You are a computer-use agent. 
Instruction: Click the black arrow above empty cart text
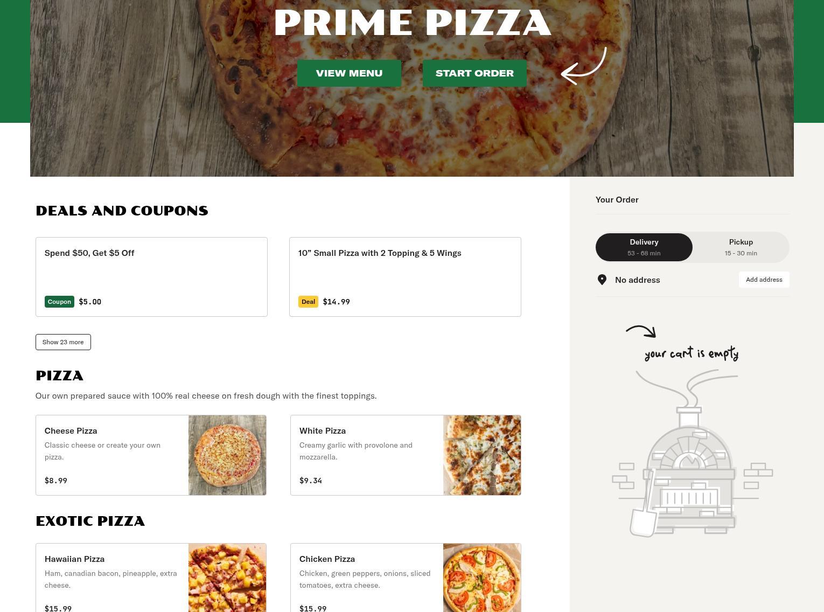pyautogui.click(x=641, y=331)
